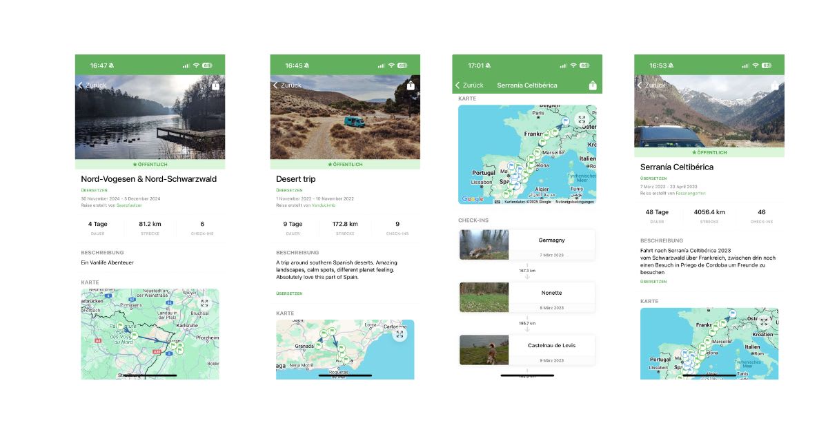
Task: Expand the Nord-Vogesen map to fullscreen
Action: (204, 302)
